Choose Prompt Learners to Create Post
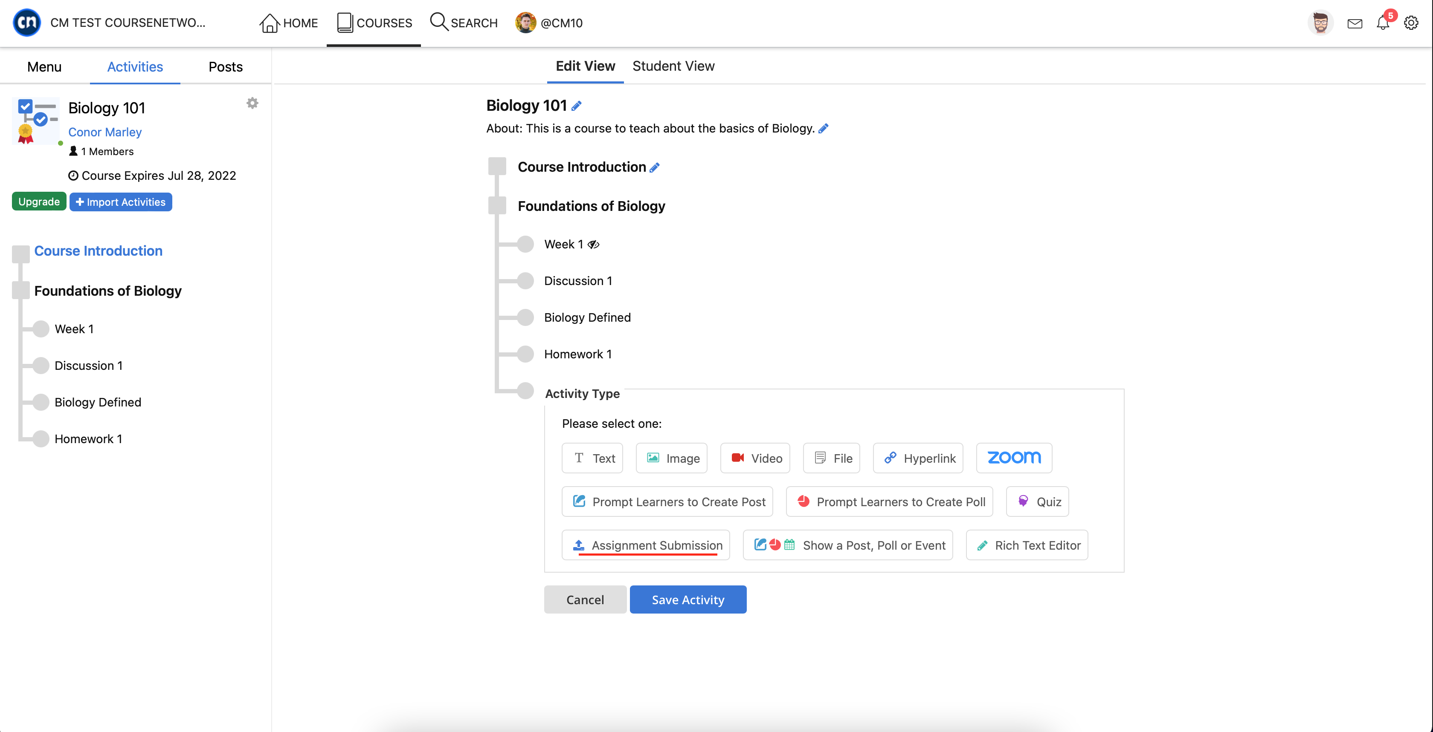Screen dimensions: 1433x732 (667, 501)
